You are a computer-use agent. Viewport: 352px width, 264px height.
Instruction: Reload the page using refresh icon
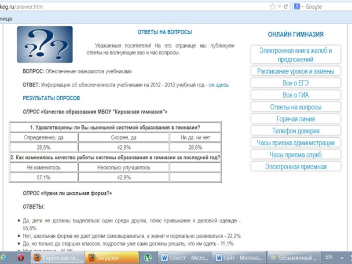coord(286,7)
